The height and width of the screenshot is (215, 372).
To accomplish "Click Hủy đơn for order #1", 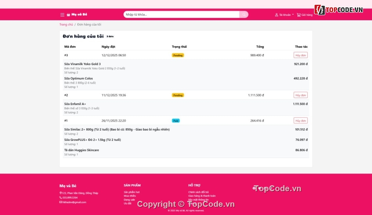I will click(x=301, y=120).
